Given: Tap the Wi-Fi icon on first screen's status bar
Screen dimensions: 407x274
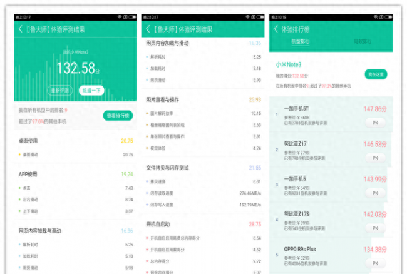Looking at the screenshot, I should [x=120, y=17].
